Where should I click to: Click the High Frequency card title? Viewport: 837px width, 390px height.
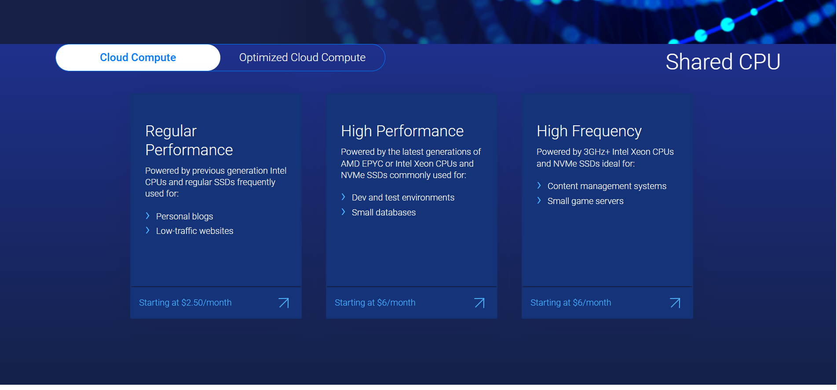(589, 131)
